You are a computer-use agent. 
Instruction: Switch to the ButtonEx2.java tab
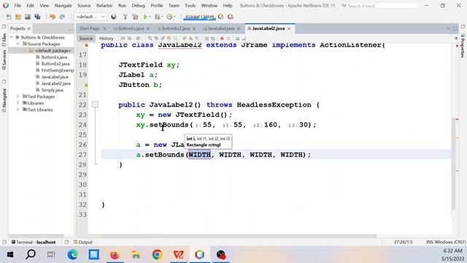(x=175, y=28)
